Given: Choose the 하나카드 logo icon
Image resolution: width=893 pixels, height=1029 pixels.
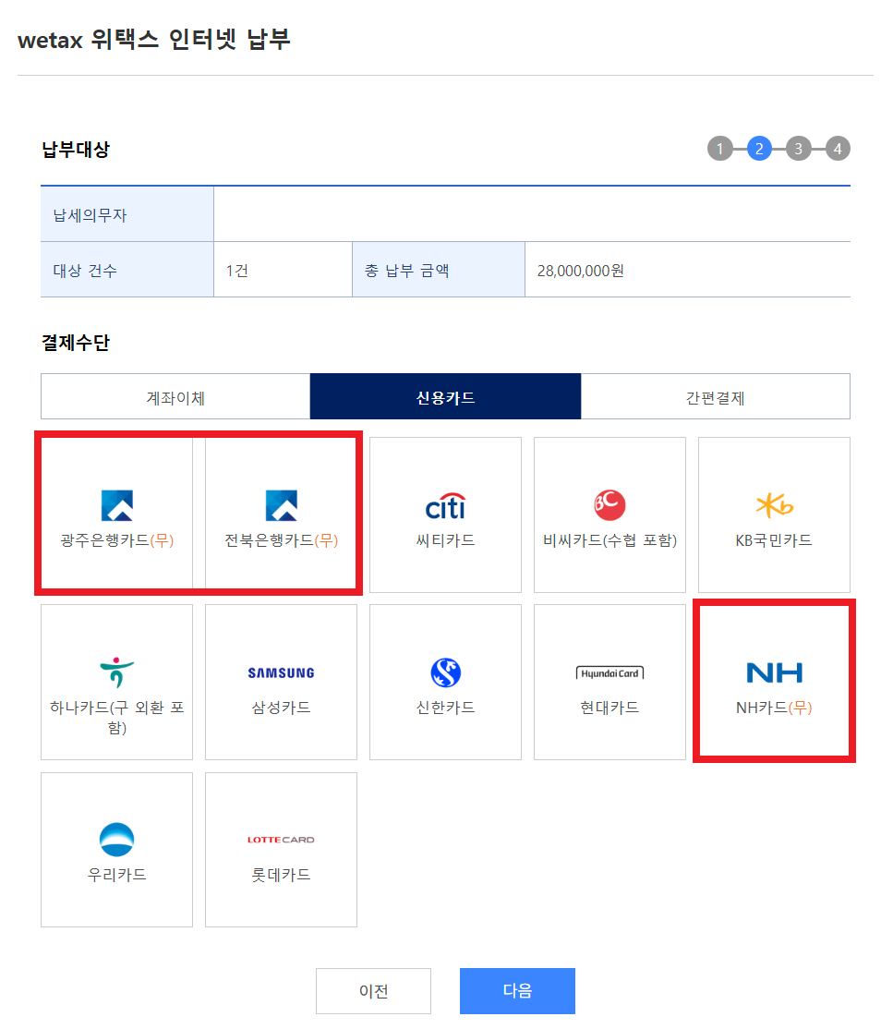Looking at the screenshot, I should (x=116, y=672).
